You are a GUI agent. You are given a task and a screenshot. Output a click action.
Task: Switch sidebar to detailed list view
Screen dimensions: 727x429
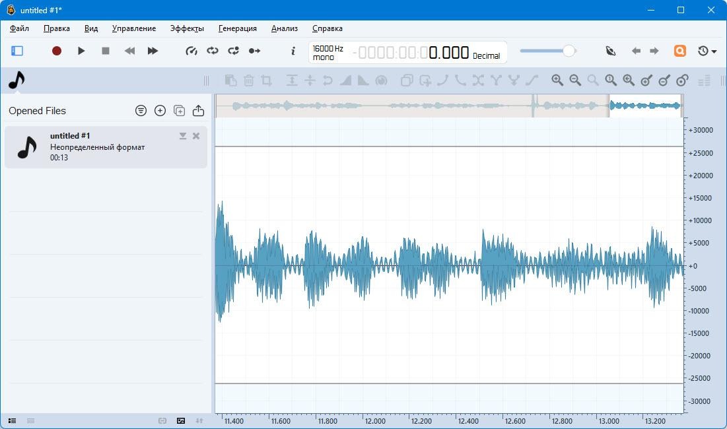click(12, 420)
